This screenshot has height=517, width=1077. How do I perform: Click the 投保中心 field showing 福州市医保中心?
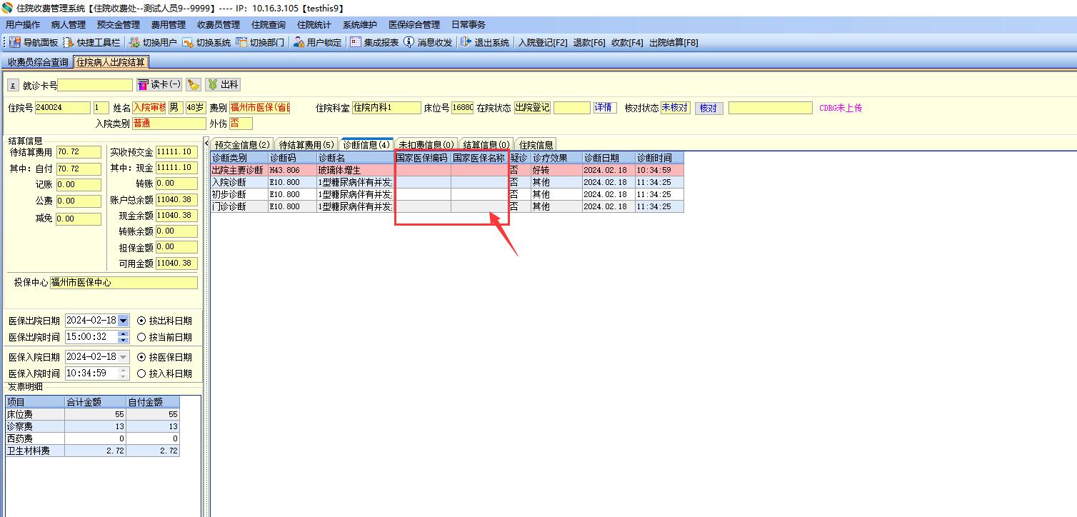tap(124, 282)
